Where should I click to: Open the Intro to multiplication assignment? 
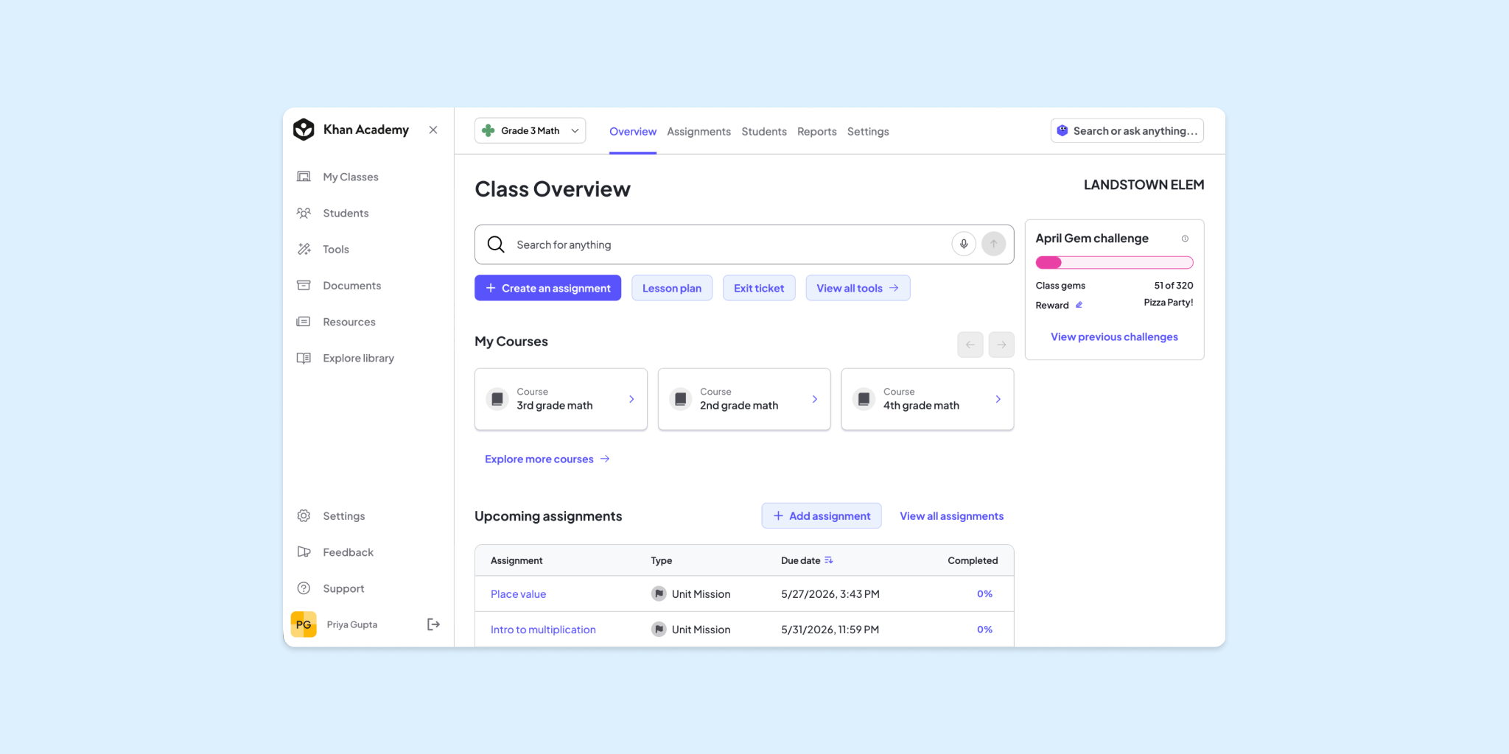tap(543, 630)
